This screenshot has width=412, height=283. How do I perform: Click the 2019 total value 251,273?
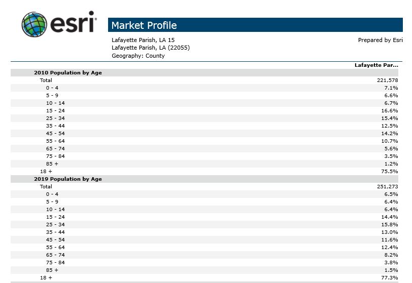tap(388, 187)
